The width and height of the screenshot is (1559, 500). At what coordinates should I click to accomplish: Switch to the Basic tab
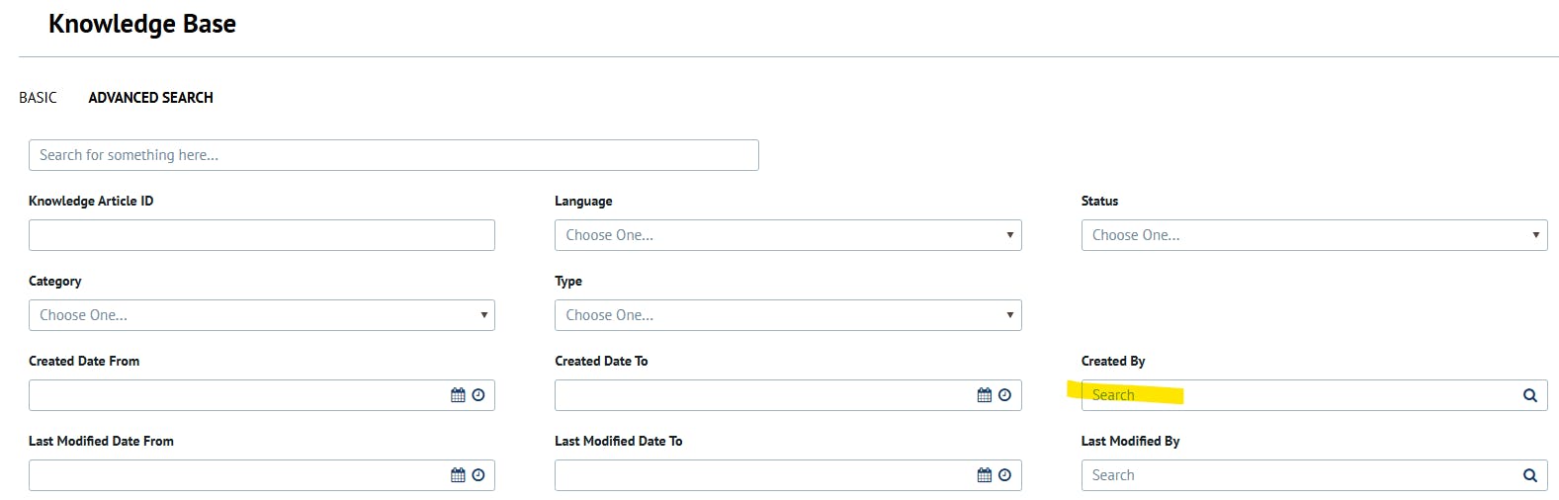(39, 98)
